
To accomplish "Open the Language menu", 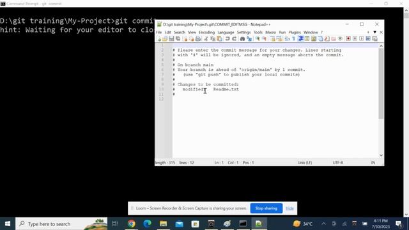I will click(226, 33).
